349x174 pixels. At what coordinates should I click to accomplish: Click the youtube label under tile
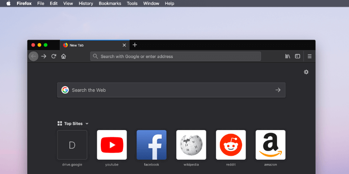tap(112, 165)
